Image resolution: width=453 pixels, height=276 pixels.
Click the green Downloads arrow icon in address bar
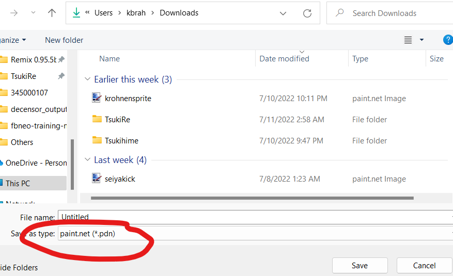point(76,13)
